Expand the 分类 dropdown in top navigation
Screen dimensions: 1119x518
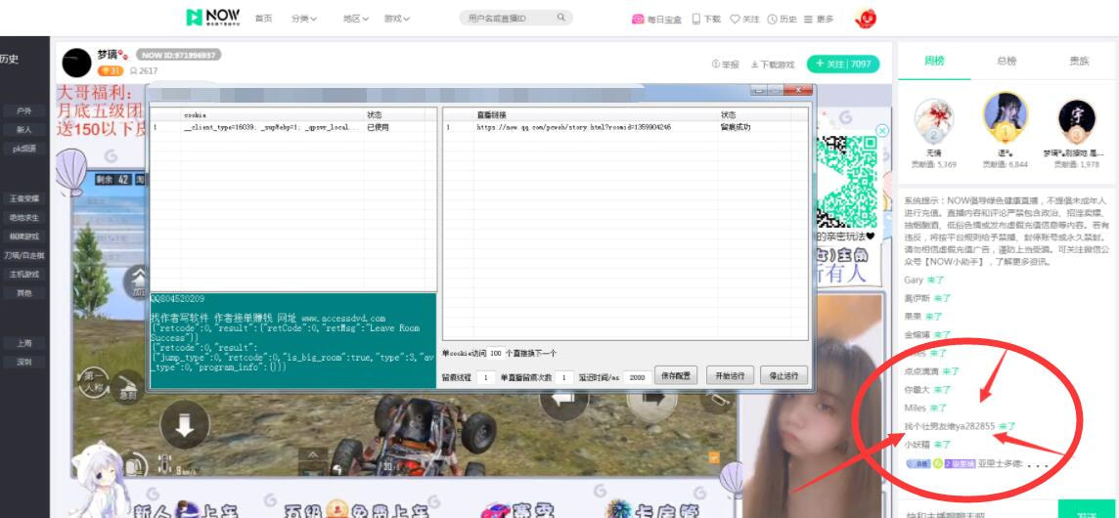(304, 20)
